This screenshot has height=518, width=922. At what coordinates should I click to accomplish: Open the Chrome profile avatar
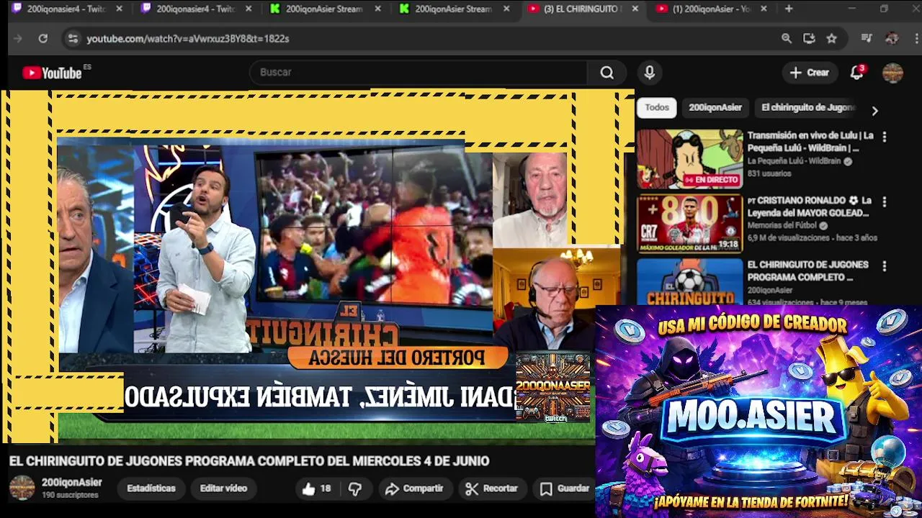pyautogui.click(x=892, y=38)
